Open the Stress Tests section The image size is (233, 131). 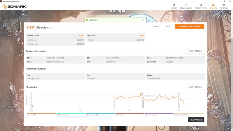pyautogui.click(x=201, y=6)
